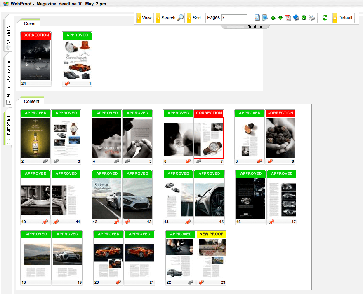Switch to the Content tab

[x=31, y=101]
